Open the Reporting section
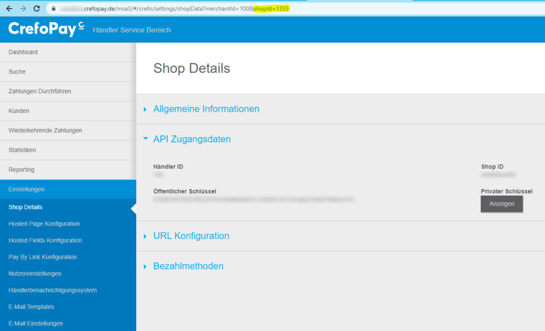 coord(20,169)
